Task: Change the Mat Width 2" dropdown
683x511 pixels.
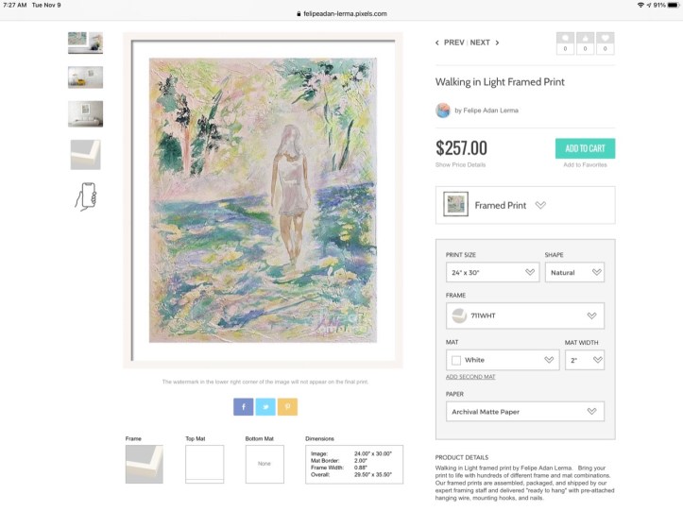Action: [584, 360]
